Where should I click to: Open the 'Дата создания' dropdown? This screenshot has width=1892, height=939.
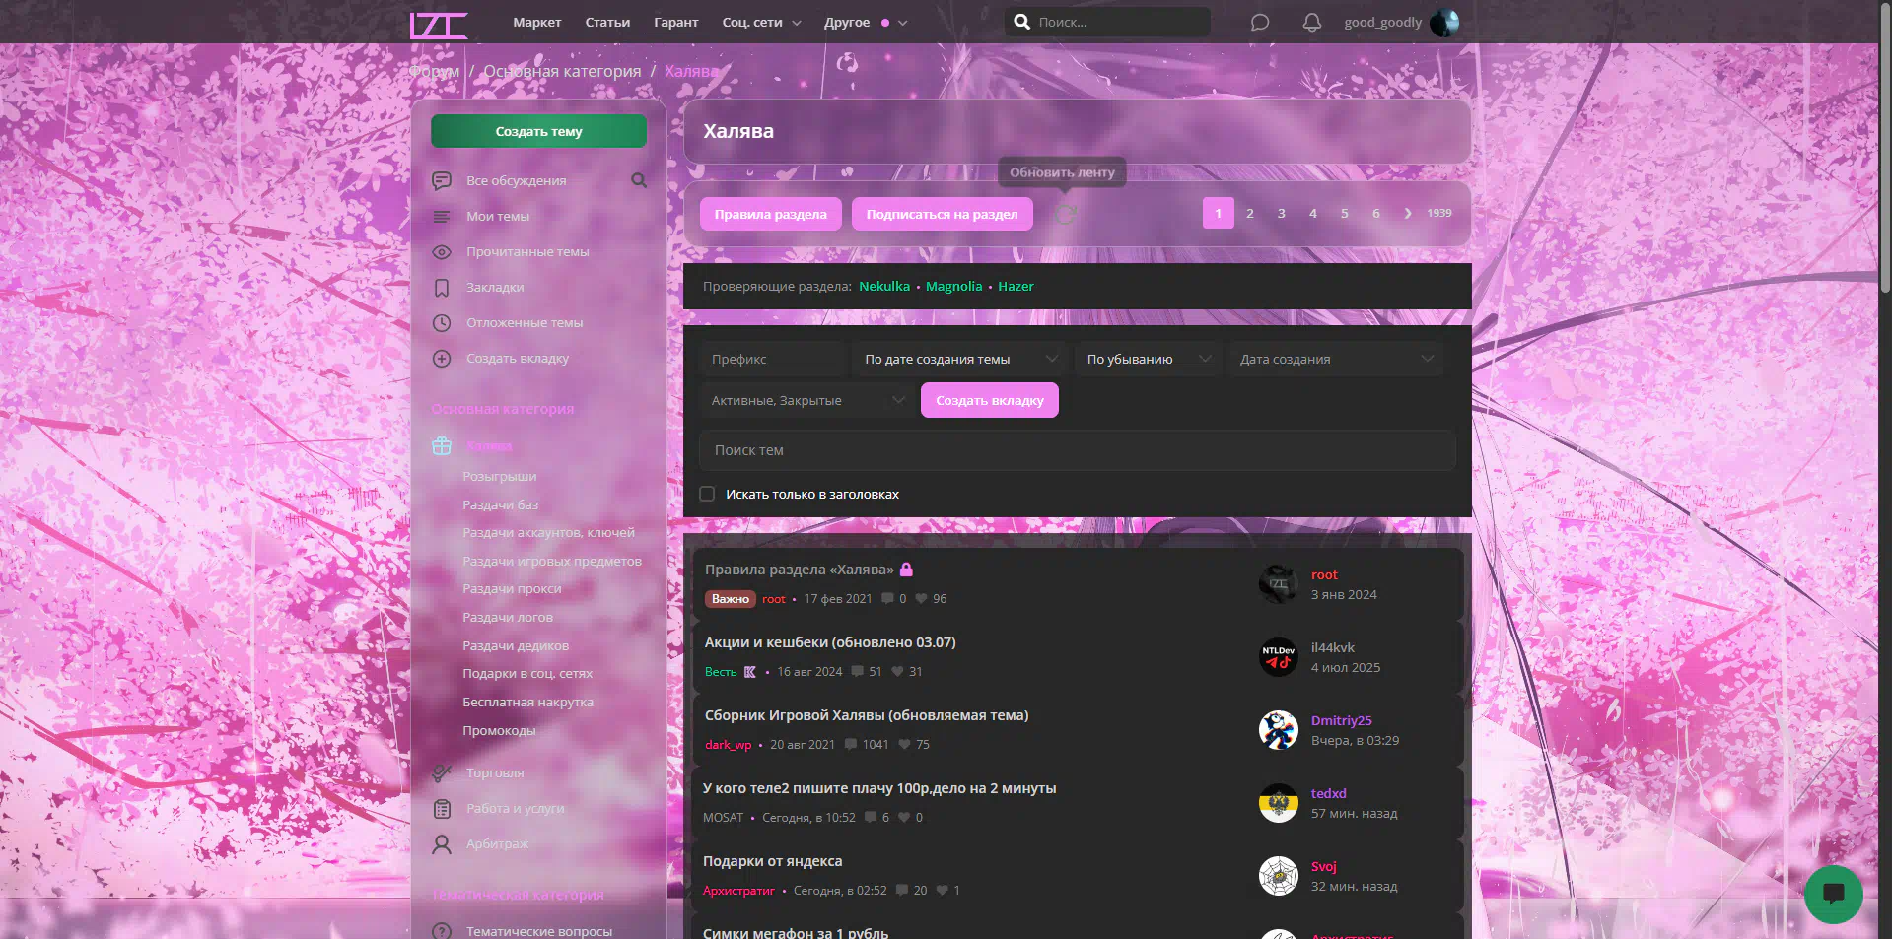point(1335,359)
